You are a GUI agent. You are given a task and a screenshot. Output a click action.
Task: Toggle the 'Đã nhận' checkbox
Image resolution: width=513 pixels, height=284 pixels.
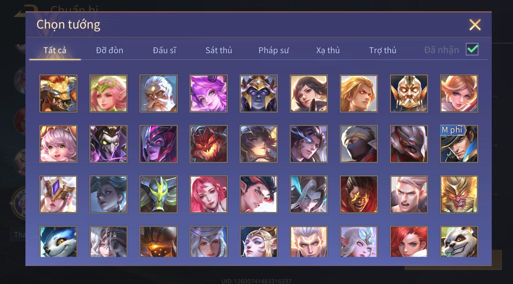pos(472,50)
